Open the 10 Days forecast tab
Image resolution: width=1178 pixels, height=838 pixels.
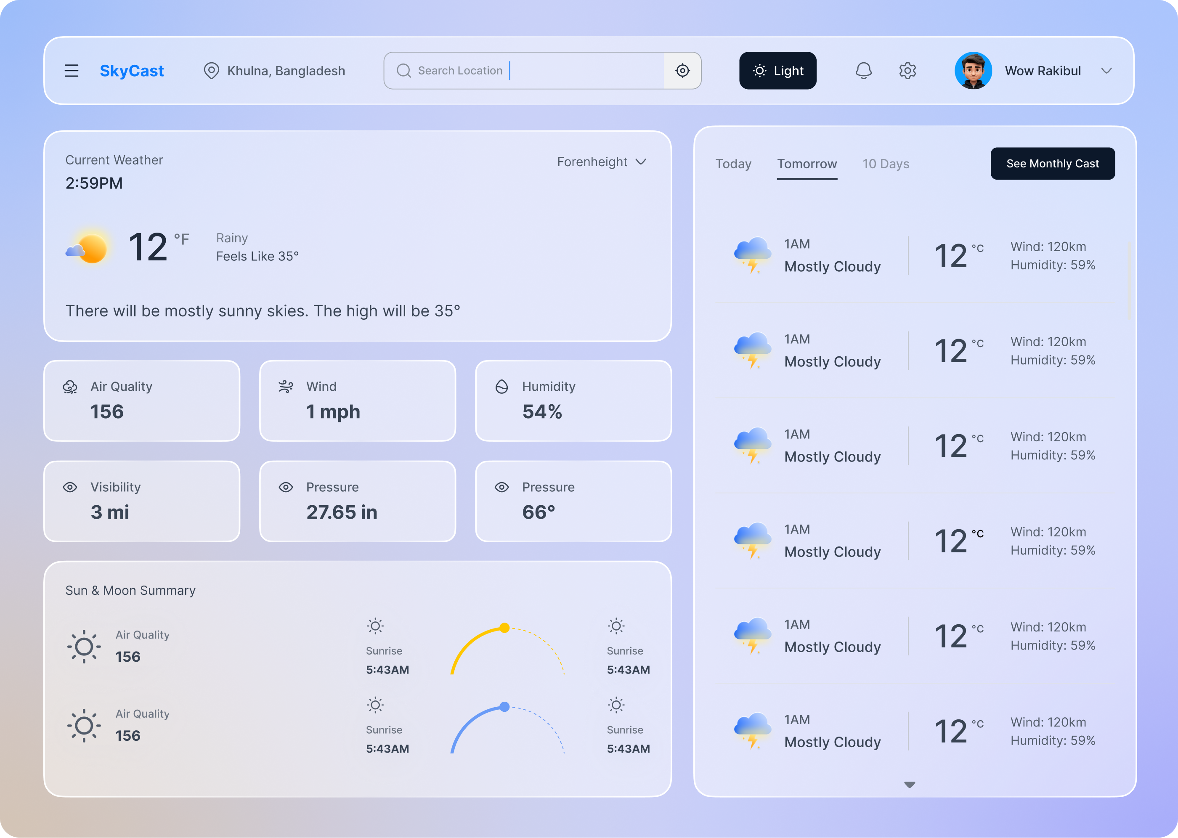pyautogui.click(x=886, y=164)
